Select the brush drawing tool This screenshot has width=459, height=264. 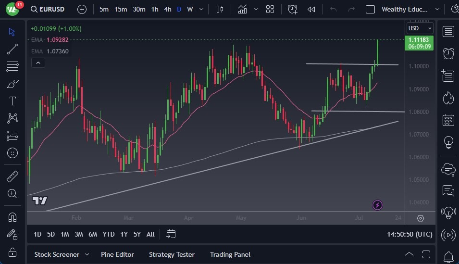point(12,84)
